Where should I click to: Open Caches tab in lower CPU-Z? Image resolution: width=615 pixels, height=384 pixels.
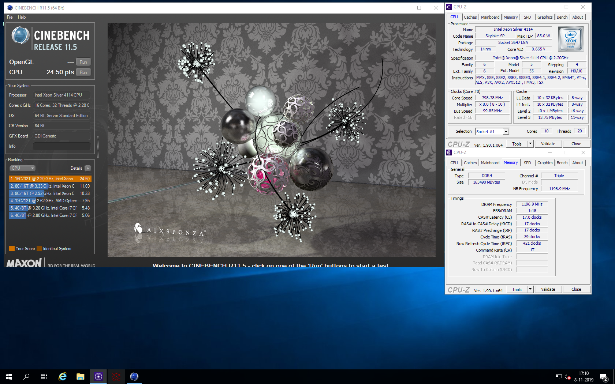point(470,163)
